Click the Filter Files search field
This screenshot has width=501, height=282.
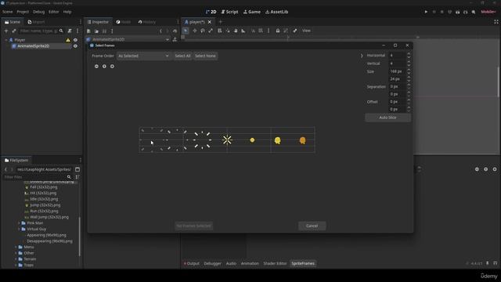coord(34,177)
